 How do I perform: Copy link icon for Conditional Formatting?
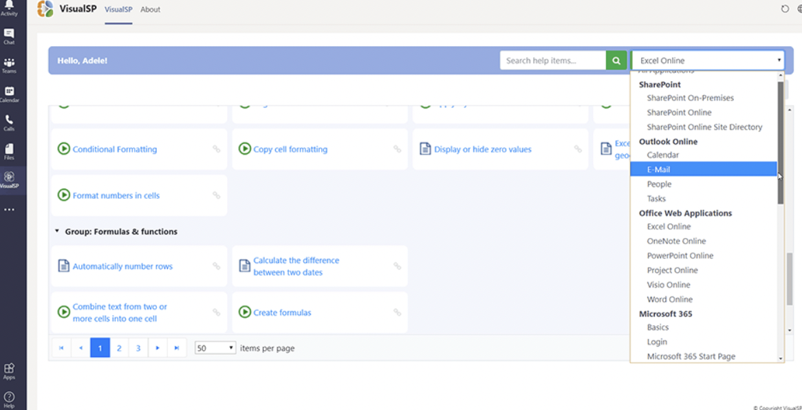[x=216, y=149]
